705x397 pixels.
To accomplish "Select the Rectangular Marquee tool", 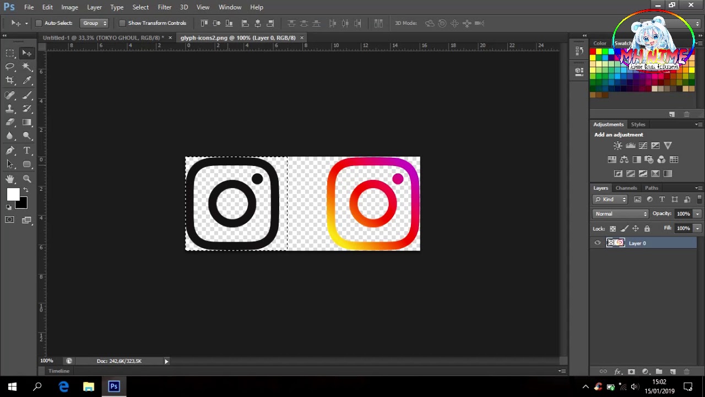I will (x=10, y=53).
